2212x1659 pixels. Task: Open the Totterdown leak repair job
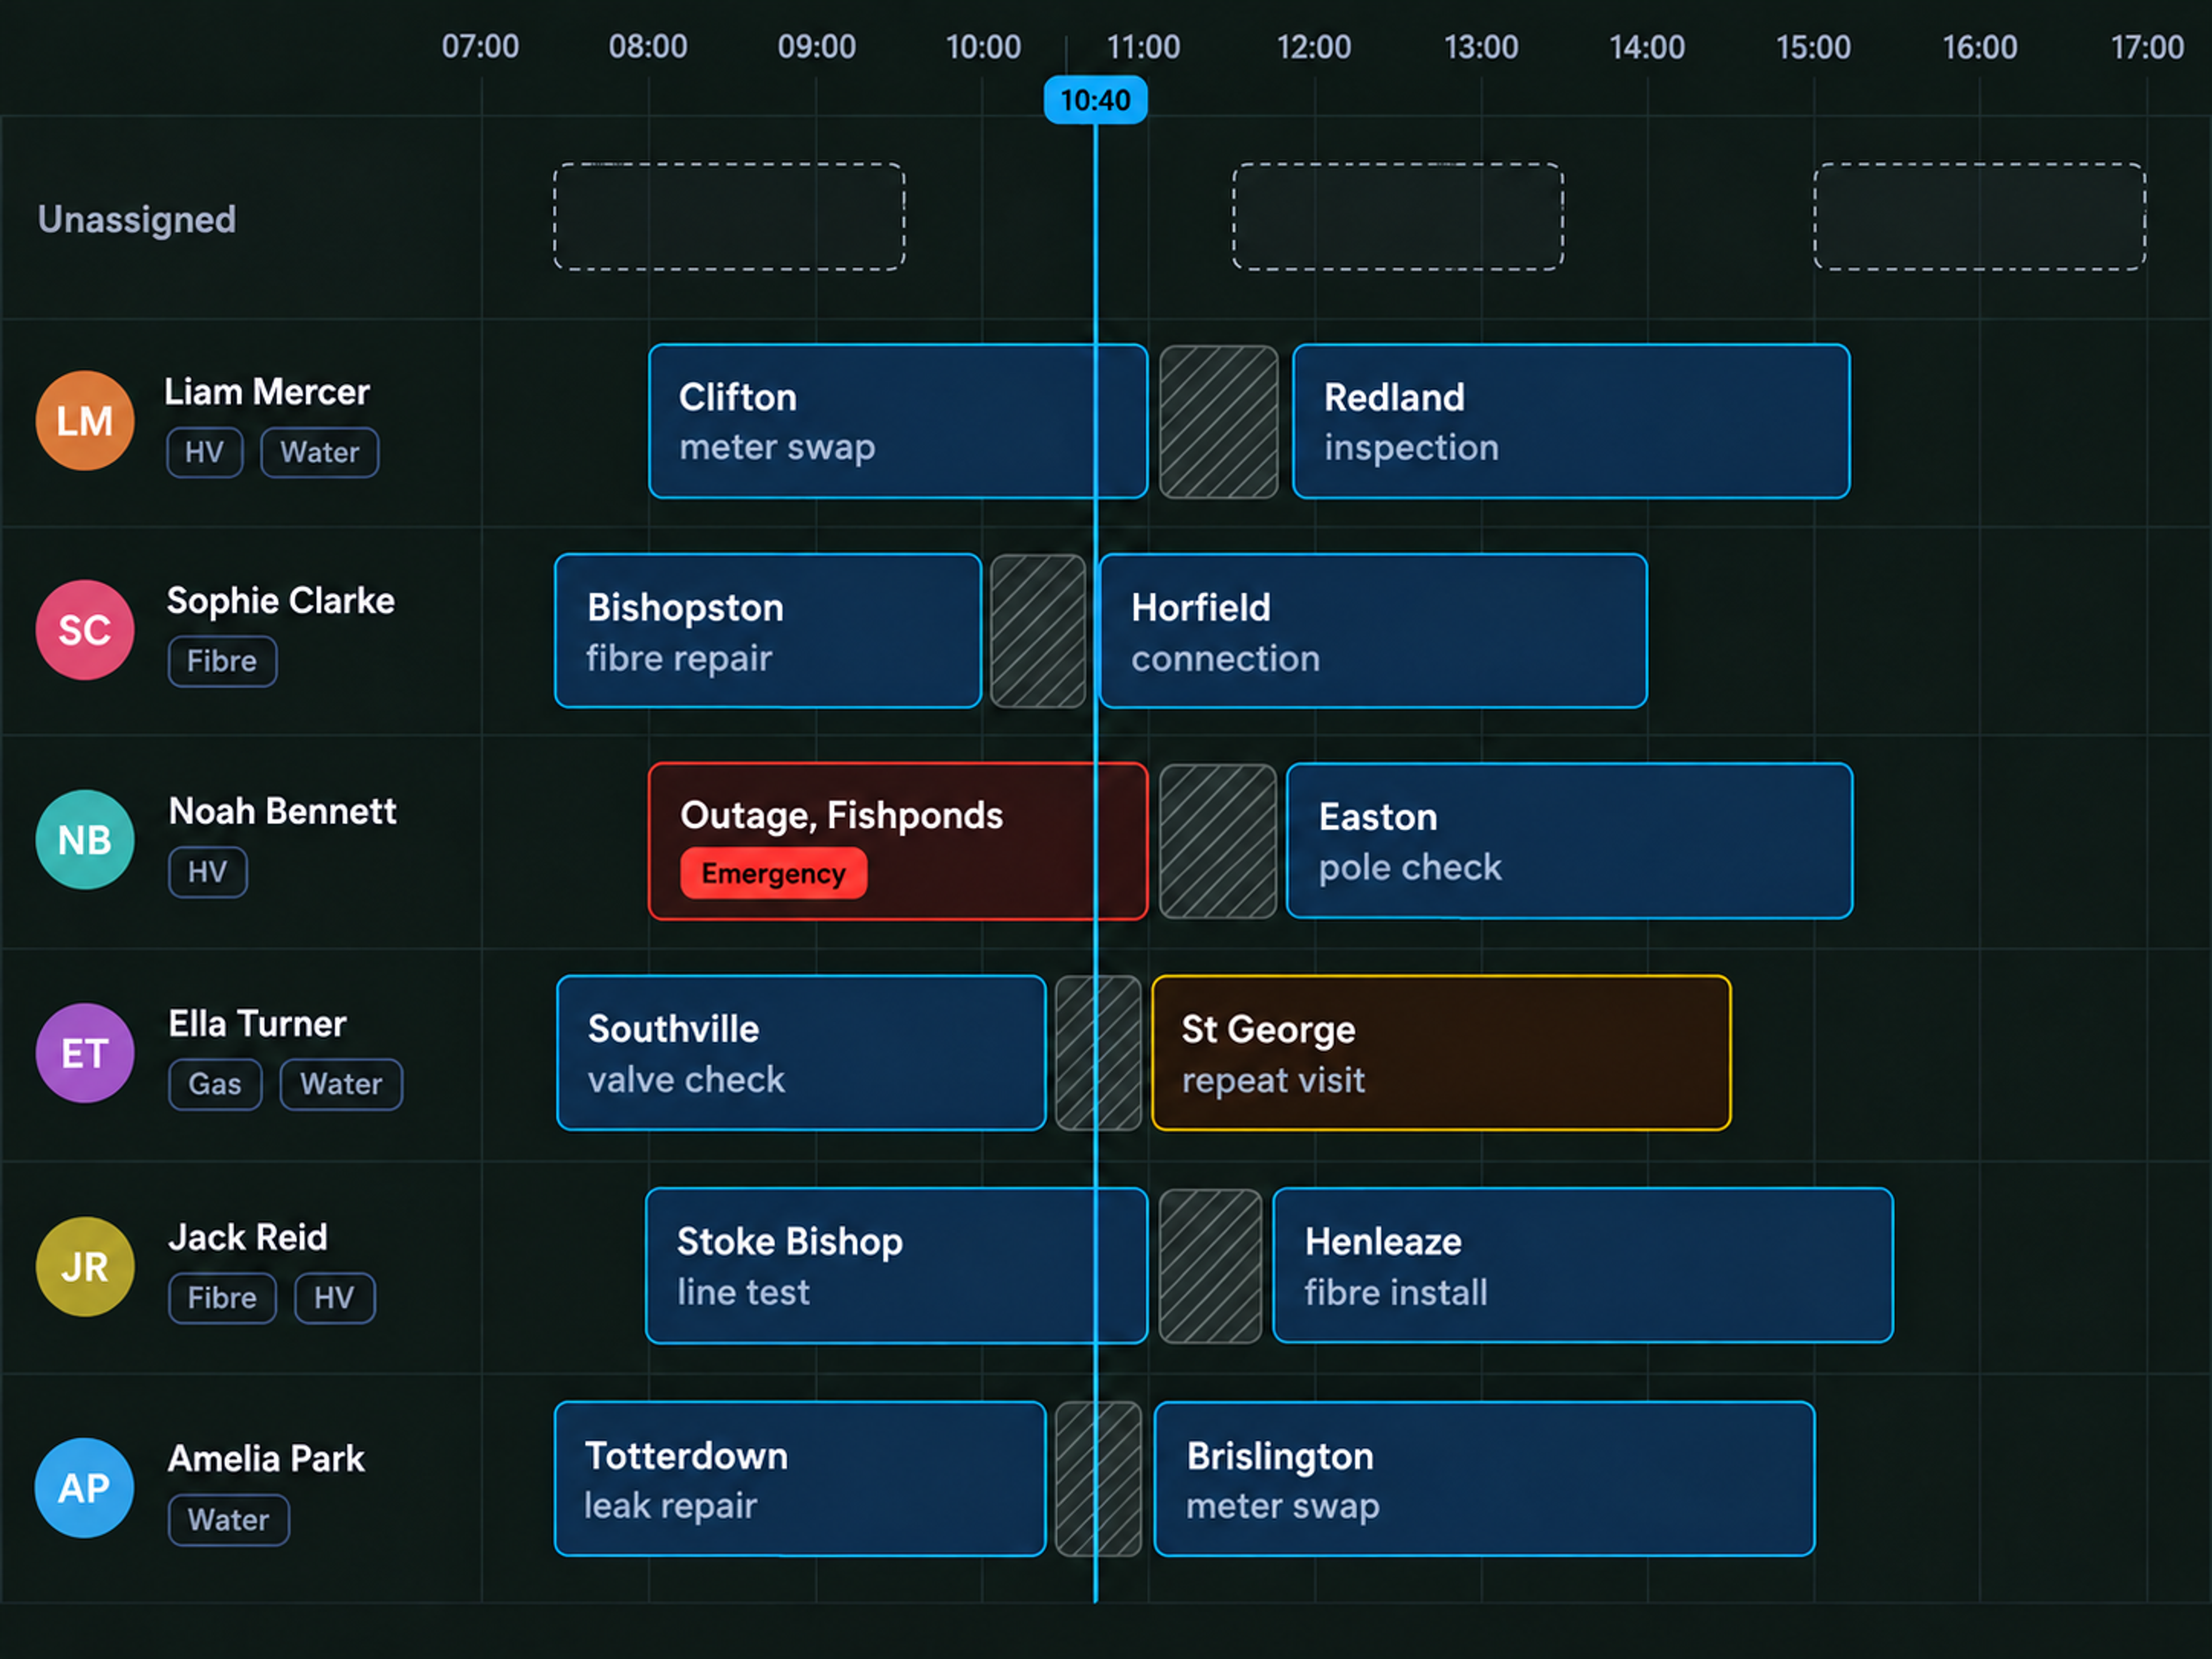click(800, 1479)
